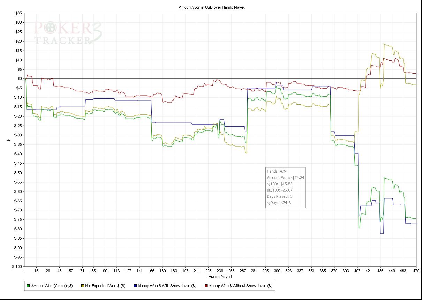This screenshot has height=300, width=422.
Task: Select the 'Amount Won (Global) ($)' legend label
Action: pos(52,286)
